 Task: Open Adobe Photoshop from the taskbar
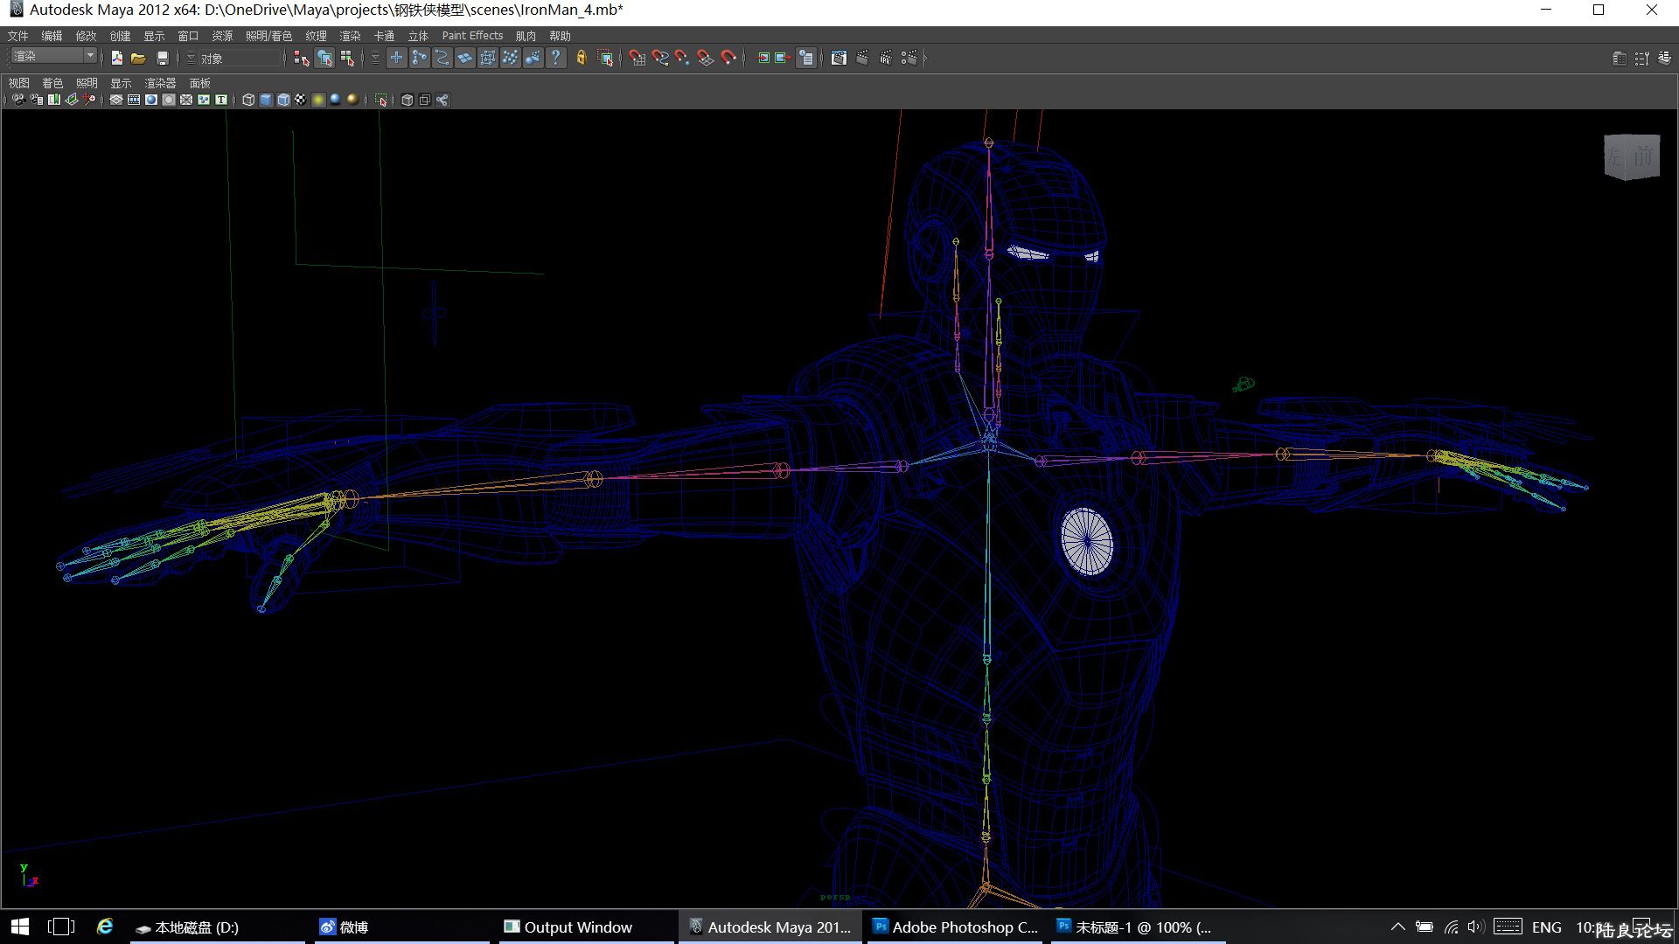[x=956, y=927]
